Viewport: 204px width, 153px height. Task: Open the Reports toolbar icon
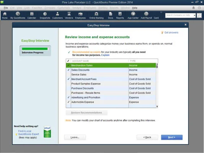coord(120,15)
